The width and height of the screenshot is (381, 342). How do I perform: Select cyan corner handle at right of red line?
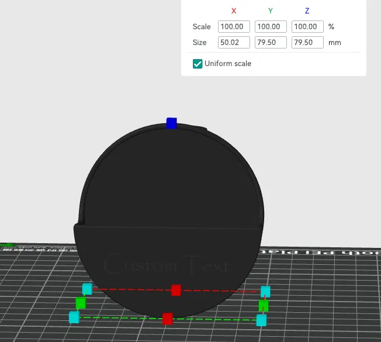tap(265, 292)
